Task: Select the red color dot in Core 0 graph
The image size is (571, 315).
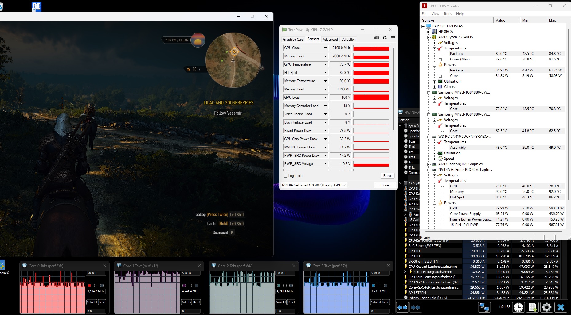Action: 90,286
